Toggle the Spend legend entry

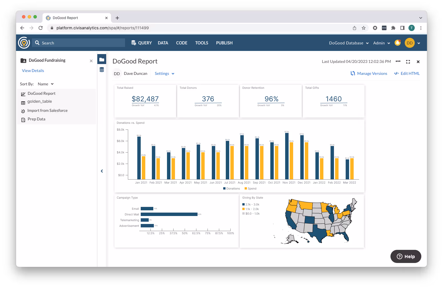click(250, 188)
